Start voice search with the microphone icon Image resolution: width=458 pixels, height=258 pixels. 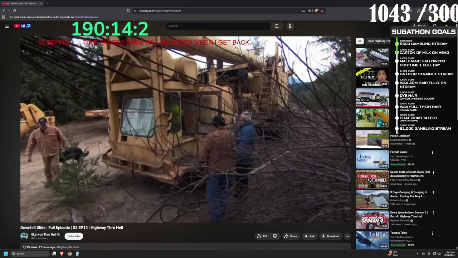[x=290, y=26]
